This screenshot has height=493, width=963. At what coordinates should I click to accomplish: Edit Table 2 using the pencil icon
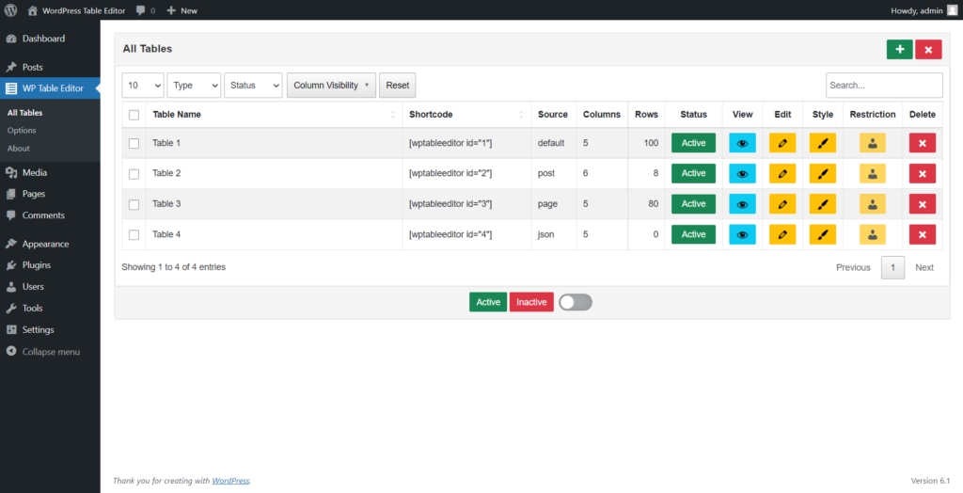click(782, 173)
